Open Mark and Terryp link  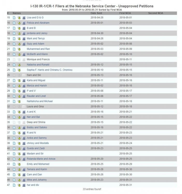click(x=36, y=39)
